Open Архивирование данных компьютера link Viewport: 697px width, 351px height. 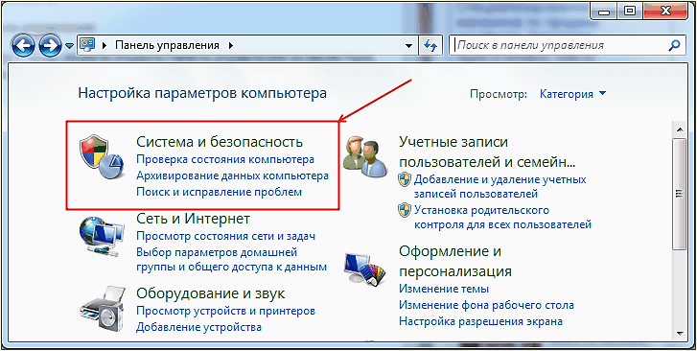click(x=232, y=175)
